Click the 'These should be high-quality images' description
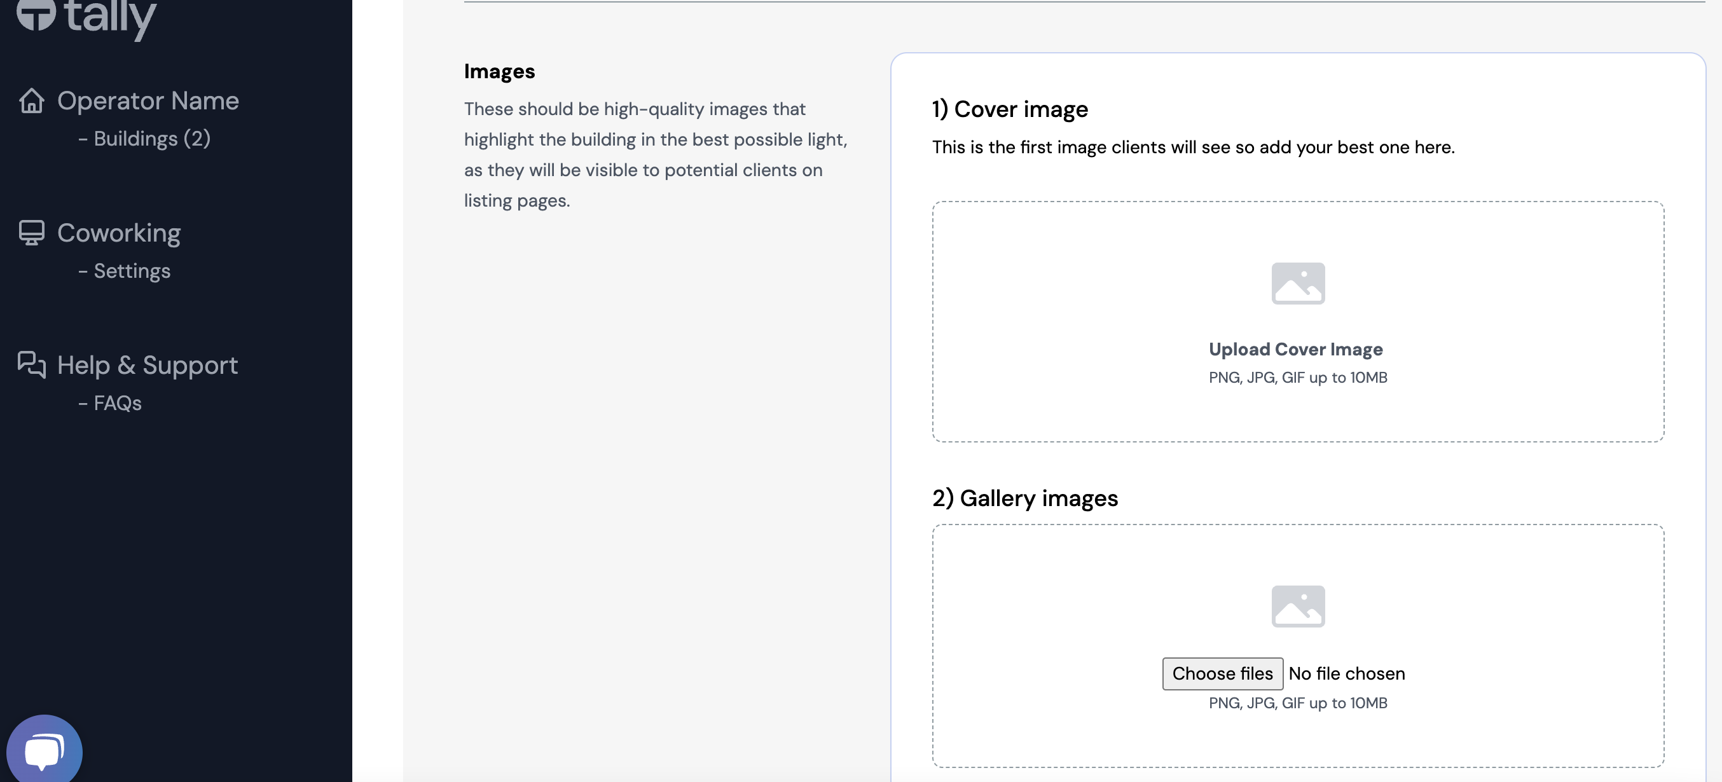This screenshot has width=1722, height=782. point(656,154)
